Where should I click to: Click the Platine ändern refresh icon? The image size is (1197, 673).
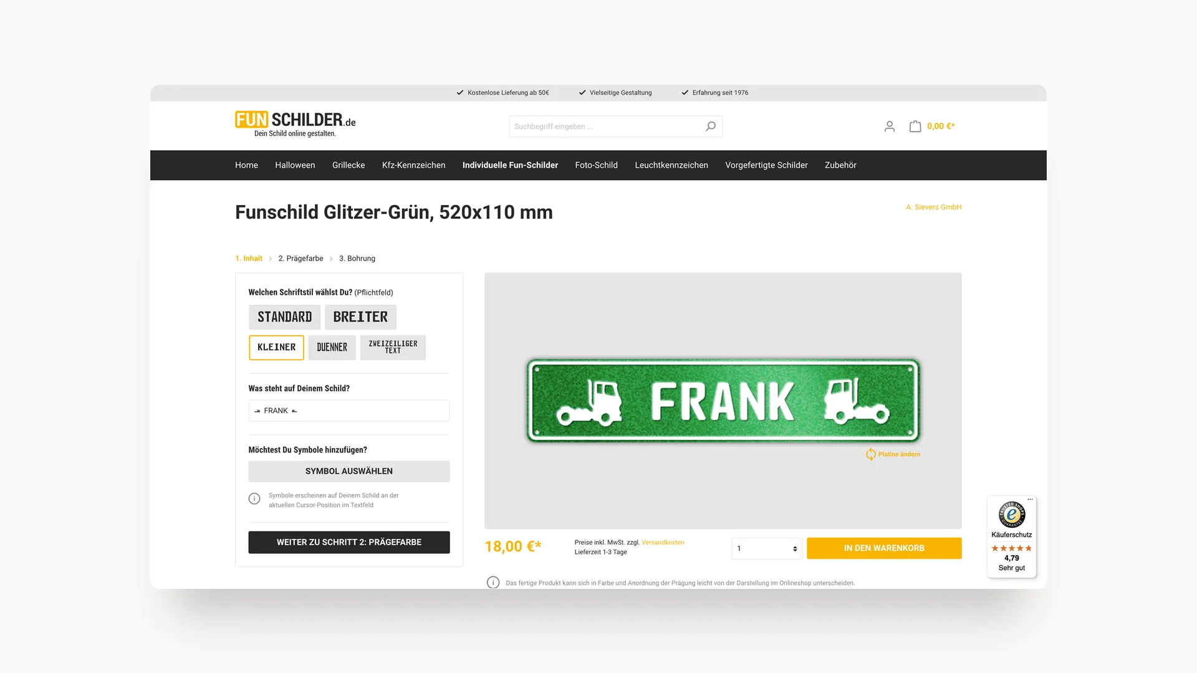(x=871, y=454)
